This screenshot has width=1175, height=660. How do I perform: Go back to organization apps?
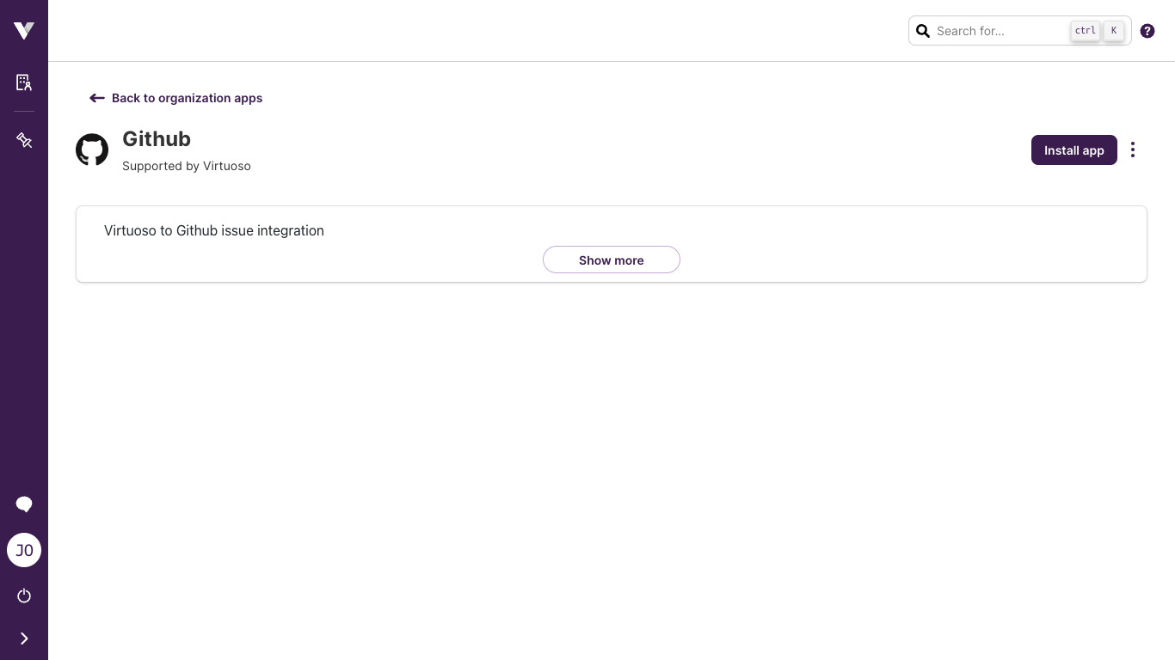tap(175, 98)
